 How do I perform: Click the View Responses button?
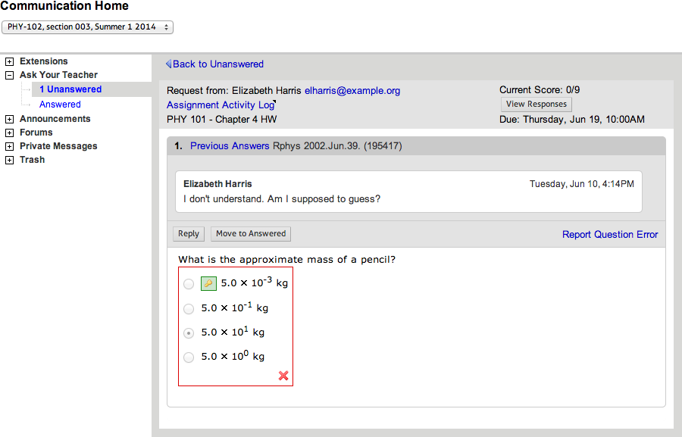537,105
